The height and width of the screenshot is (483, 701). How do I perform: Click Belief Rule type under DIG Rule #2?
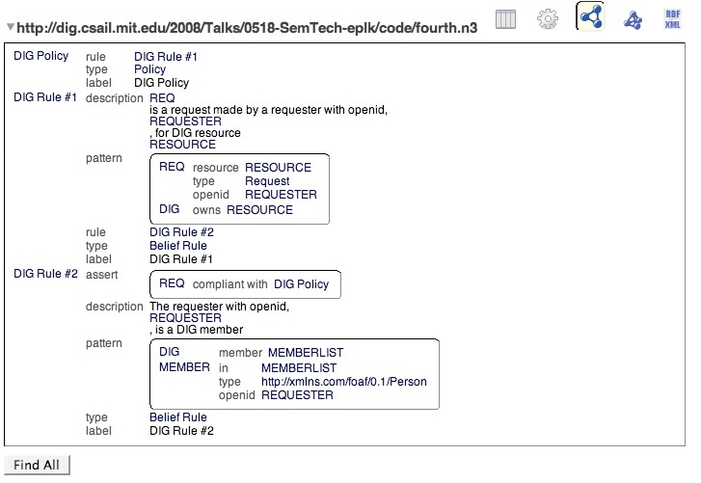pos(178,417)
